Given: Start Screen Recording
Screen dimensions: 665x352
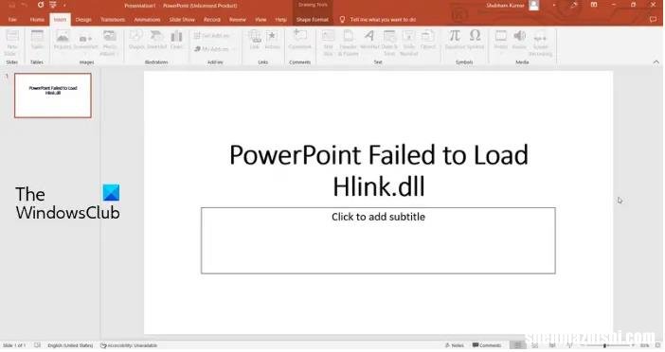Looking at the screenshot, I should coord(541,43).
